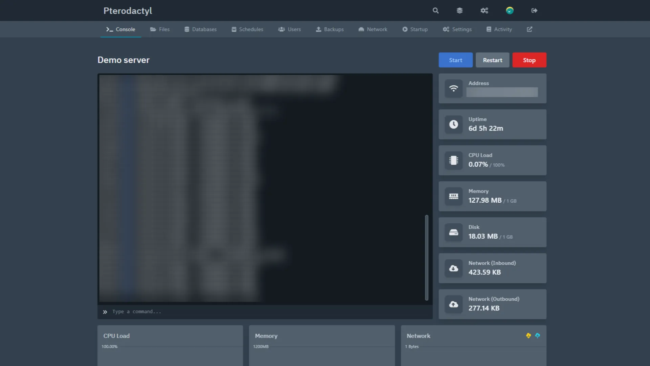Click blue outbound icon in Network graph
Image resolution: width=650 pixels, height=366 pixels.
click(x=537, y=335)
